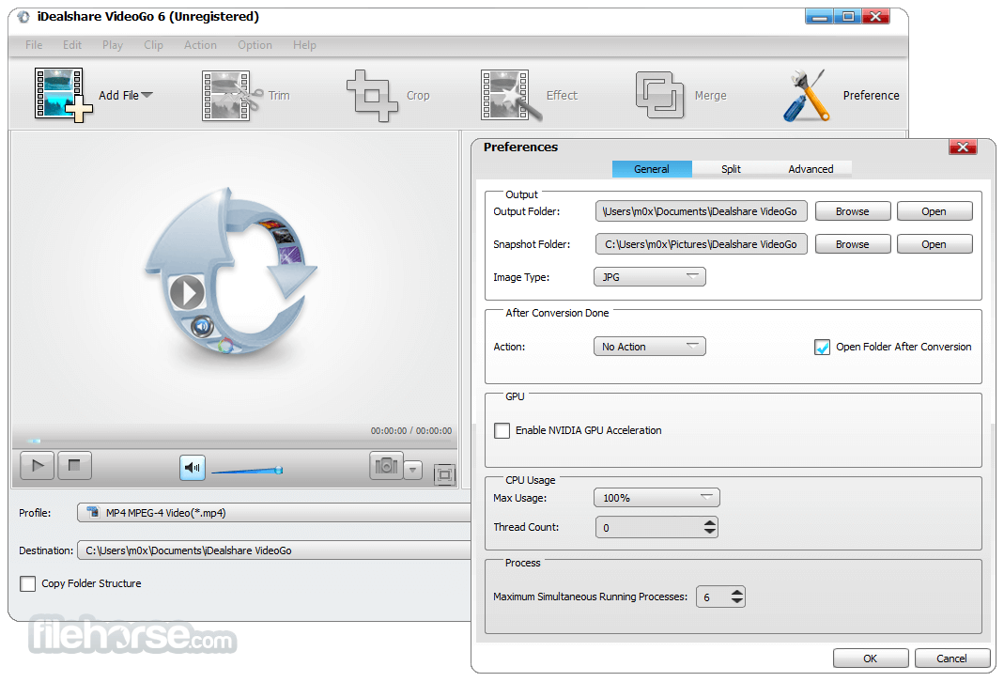Browse for the Snapshot Folder
This screenshot has height=682, width=1004.
[852, 244]
